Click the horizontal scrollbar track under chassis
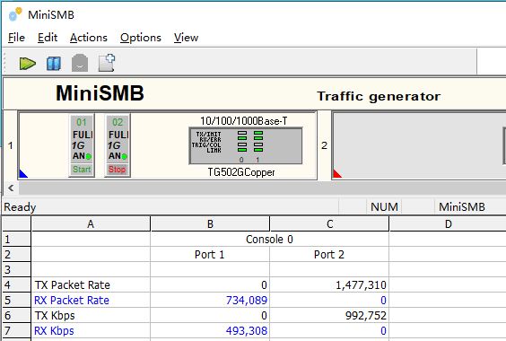 262,188
